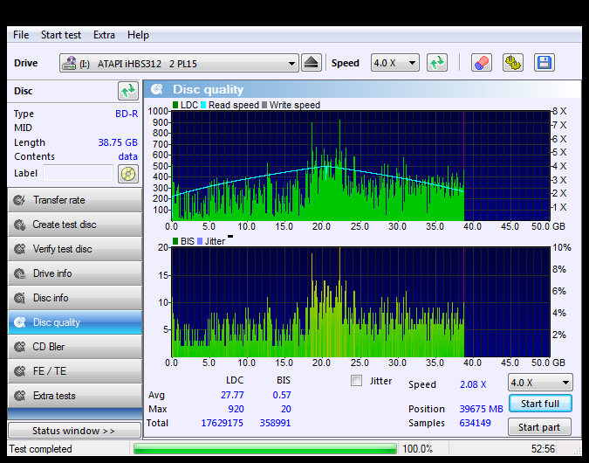This screenshot has width=589, height=463.
Task: Expand the Status window
Action: [74, 431]
